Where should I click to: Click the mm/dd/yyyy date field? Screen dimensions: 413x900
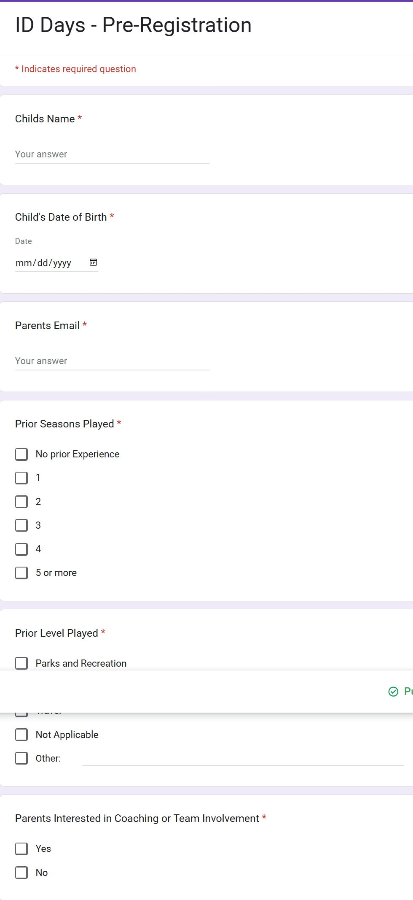pos(57,263)
